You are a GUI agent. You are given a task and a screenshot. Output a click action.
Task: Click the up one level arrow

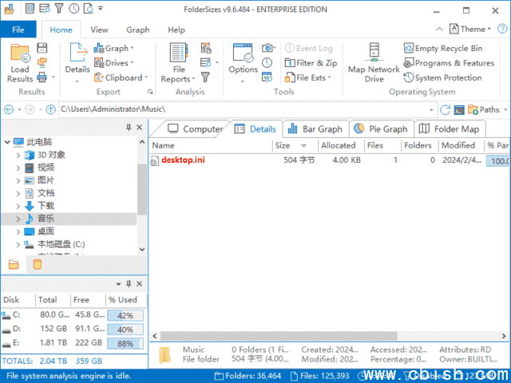[50, 109]
